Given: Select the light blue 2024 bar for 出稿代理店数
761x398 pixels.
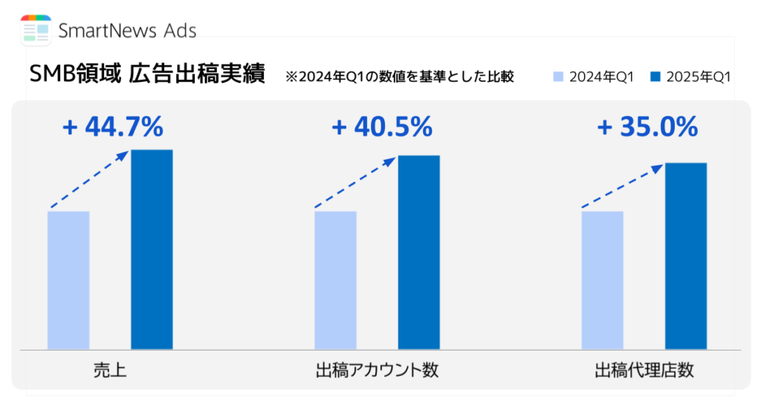Looking at the screenshot, I should coord(602,280).
